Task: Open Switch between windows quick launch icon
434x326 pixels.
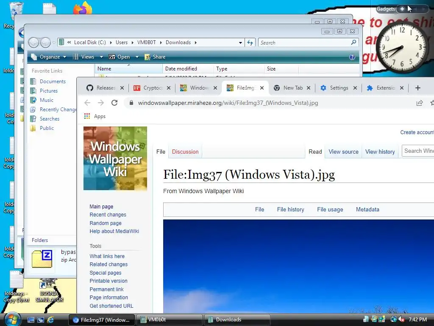Action: (x=40, y=320)
